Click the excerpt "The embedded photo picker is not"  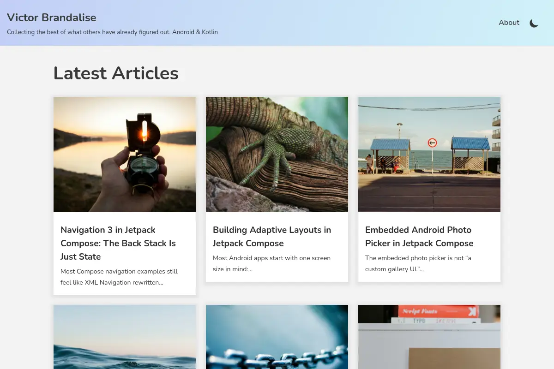(418, 263)
